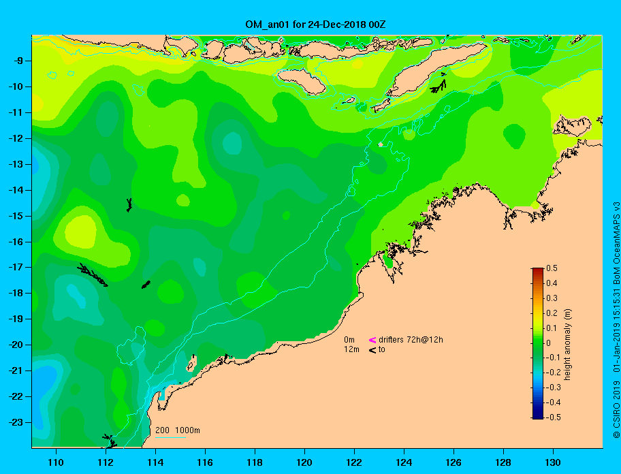The image size is (621, 474).
Task: Click the CSIRO 2019 copyright text
Action: pyautogui.click(x=616, y=409)
